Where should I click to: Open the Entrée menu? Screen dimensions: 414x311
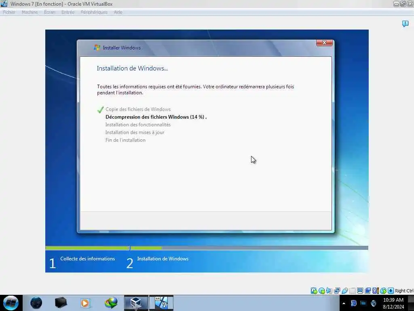coord(68,12)
